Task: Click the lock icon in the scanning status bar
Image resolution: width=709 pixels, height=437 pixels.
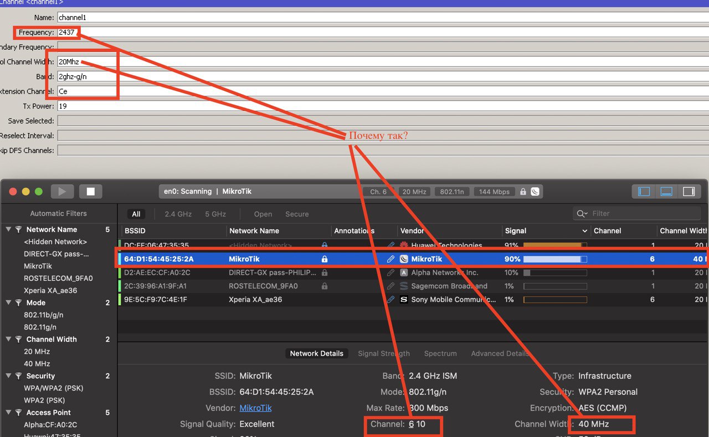Action: pos(523,192)
